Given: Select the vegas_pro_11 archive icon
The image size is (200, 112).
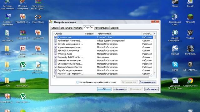Looking at the screenshot, I should point(23,35).
